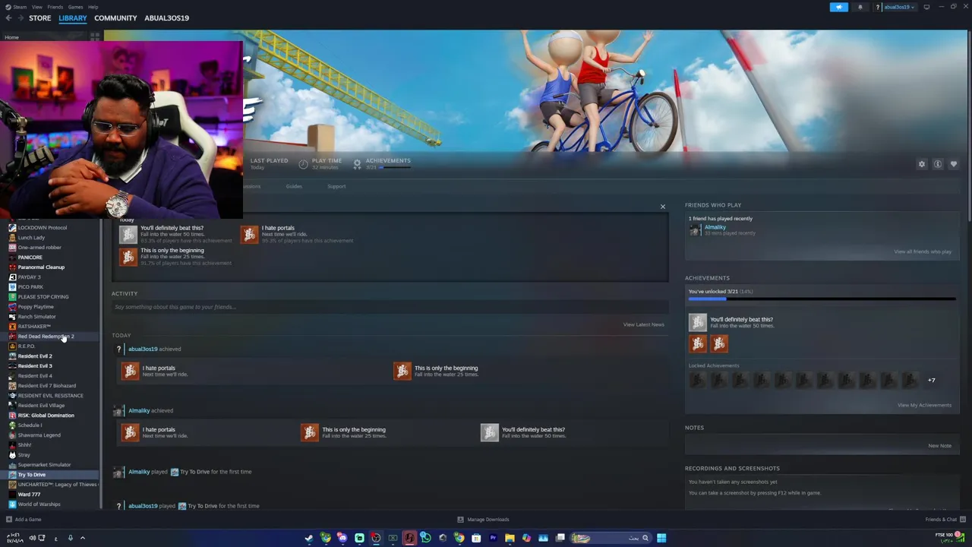This screenshot has height=547, width=972.
Task: Click the taskbar microphone tray icon
Action: pos(70,538)
